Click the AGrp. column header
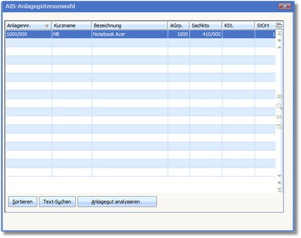The image size is (301, 238). [x=178, y=25]
